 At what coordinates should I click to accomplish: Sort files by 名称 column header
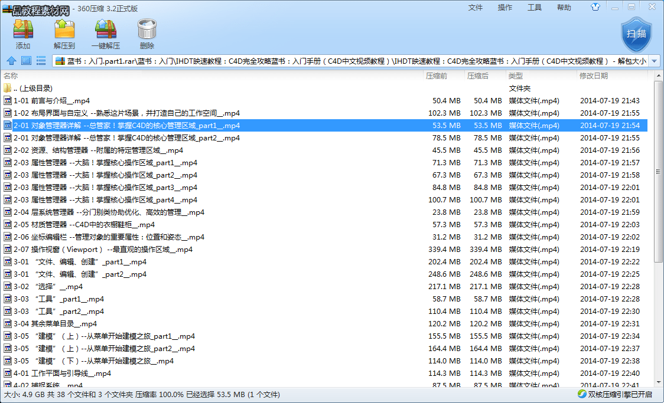tap(11, 76)
